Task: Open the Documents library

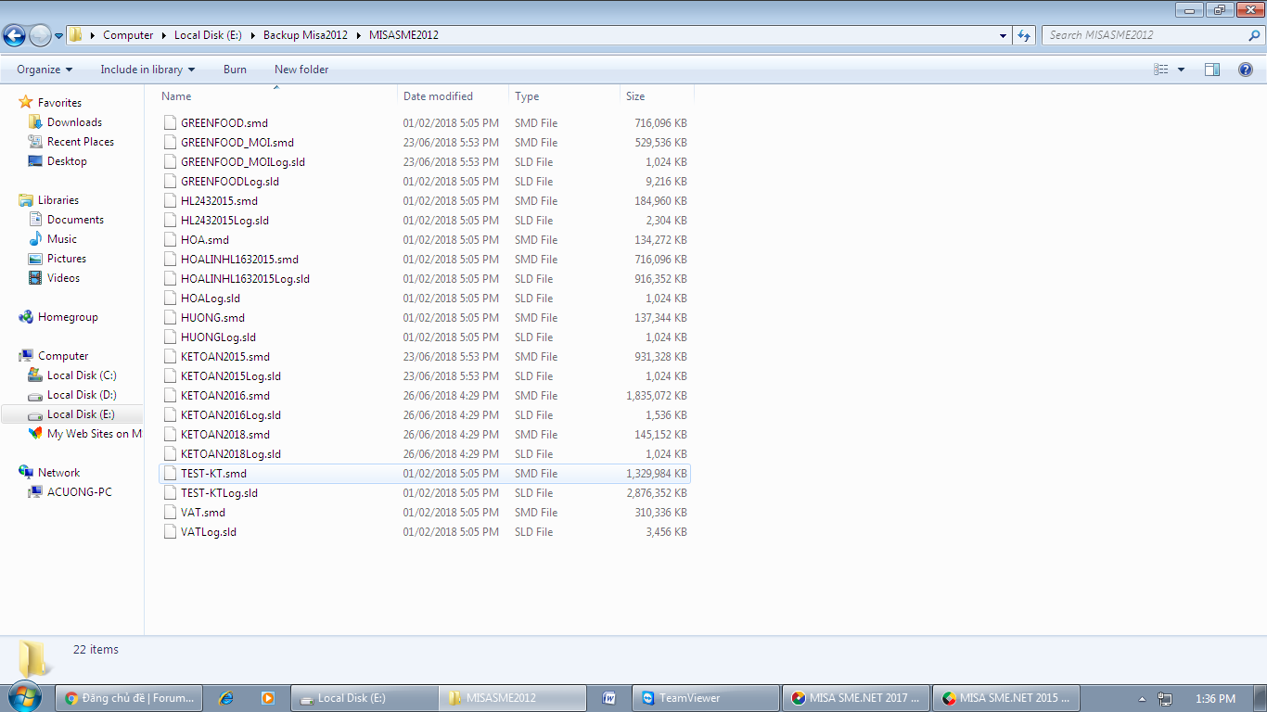Action: click(75, 220)
